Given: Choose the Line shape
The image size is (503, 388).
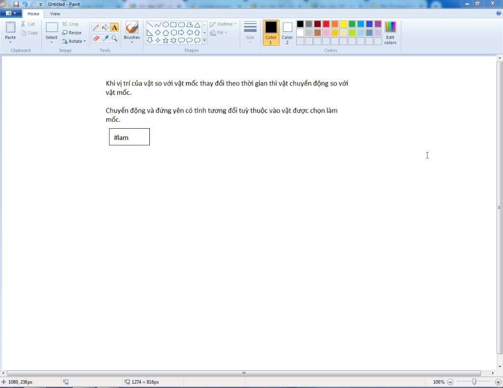Looking at the screenshot, I should pos(150,25).
